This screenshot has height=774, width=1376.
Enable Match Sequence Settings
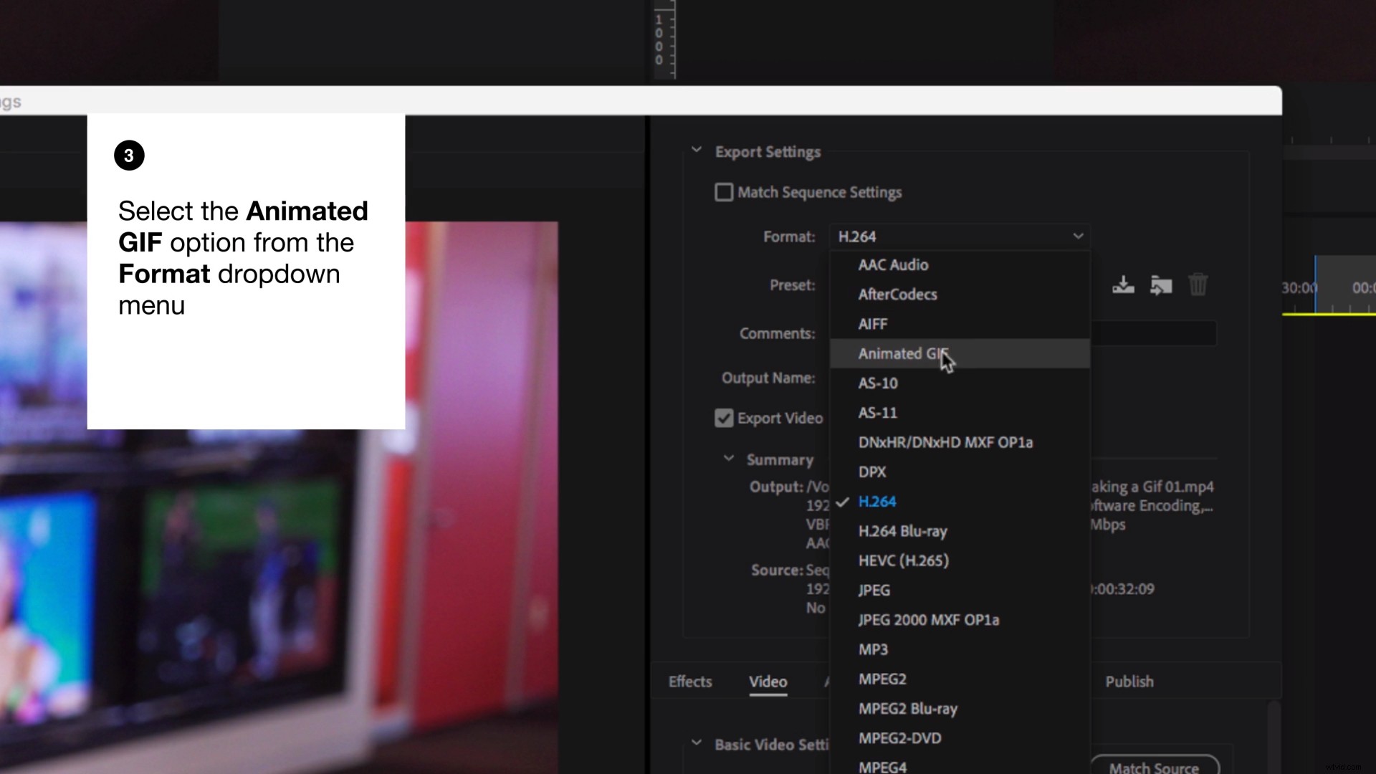724,192
